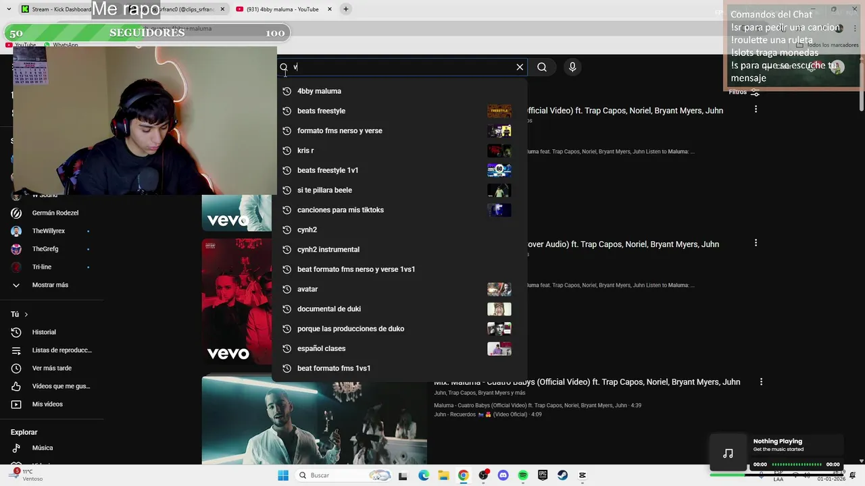
Task: Open Microsoft Edge from taskbar
Action: [424, 475]
